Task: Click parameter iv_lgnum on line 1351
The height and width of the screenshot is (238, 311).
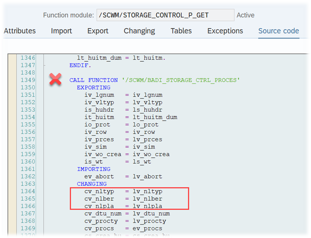Action: pos(99,95)
